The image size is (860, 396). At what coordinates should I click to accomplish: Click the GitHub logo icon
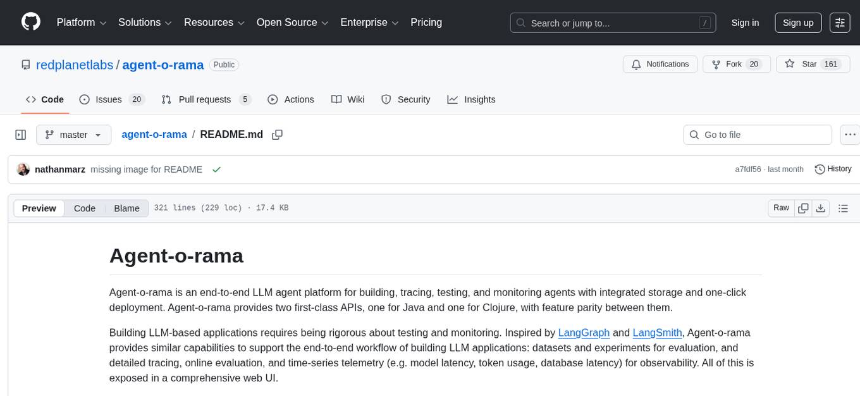coord(31,22)
